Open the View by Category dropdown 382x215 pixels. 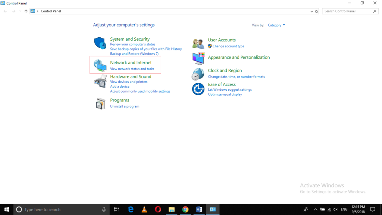(276, 25)
